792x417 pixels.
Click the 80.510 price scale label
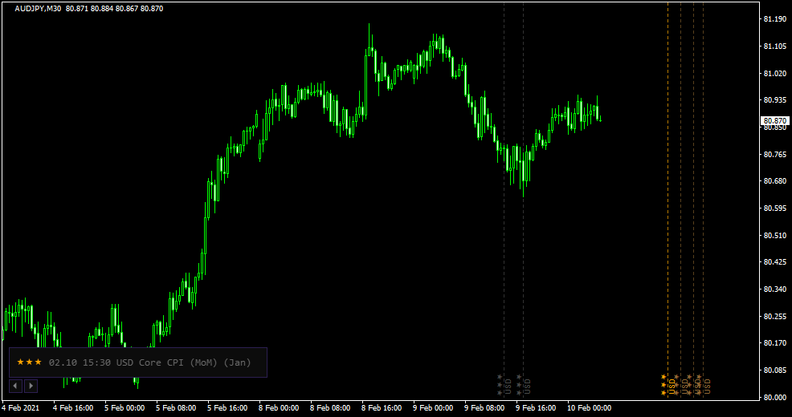pos(775,235)
